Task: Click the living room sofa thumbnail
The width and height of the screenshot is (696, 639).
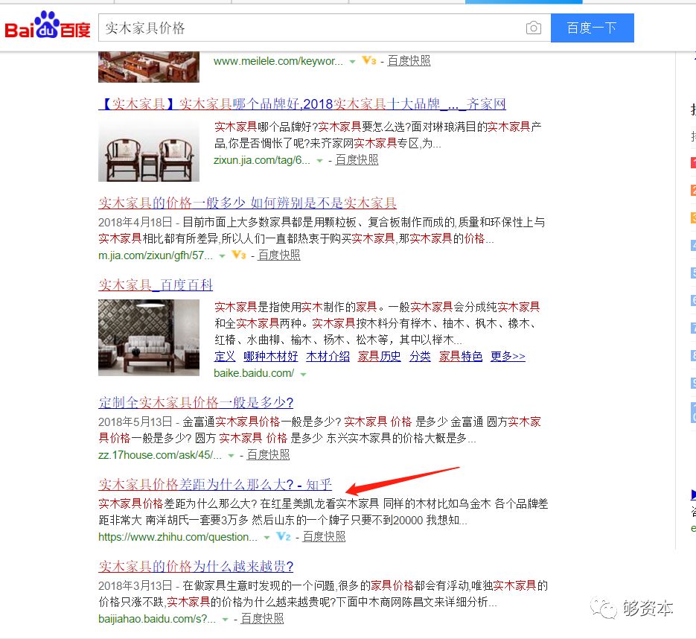Action: pyautogui.click(x=149, y=337)
